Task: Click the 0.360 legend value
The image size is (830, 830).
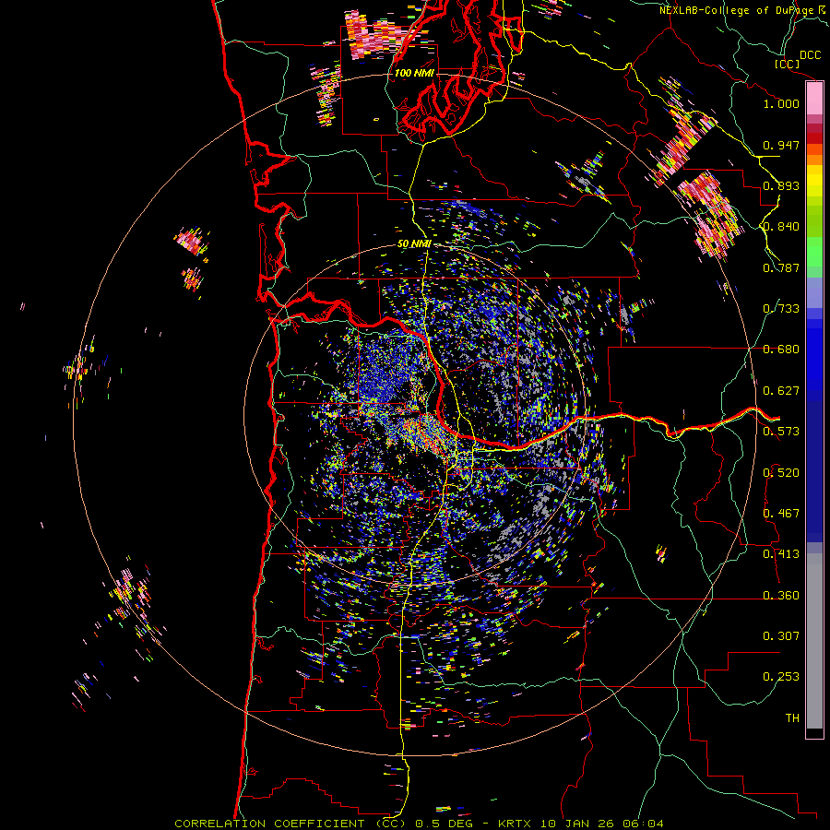Action: tap(781, 596)
